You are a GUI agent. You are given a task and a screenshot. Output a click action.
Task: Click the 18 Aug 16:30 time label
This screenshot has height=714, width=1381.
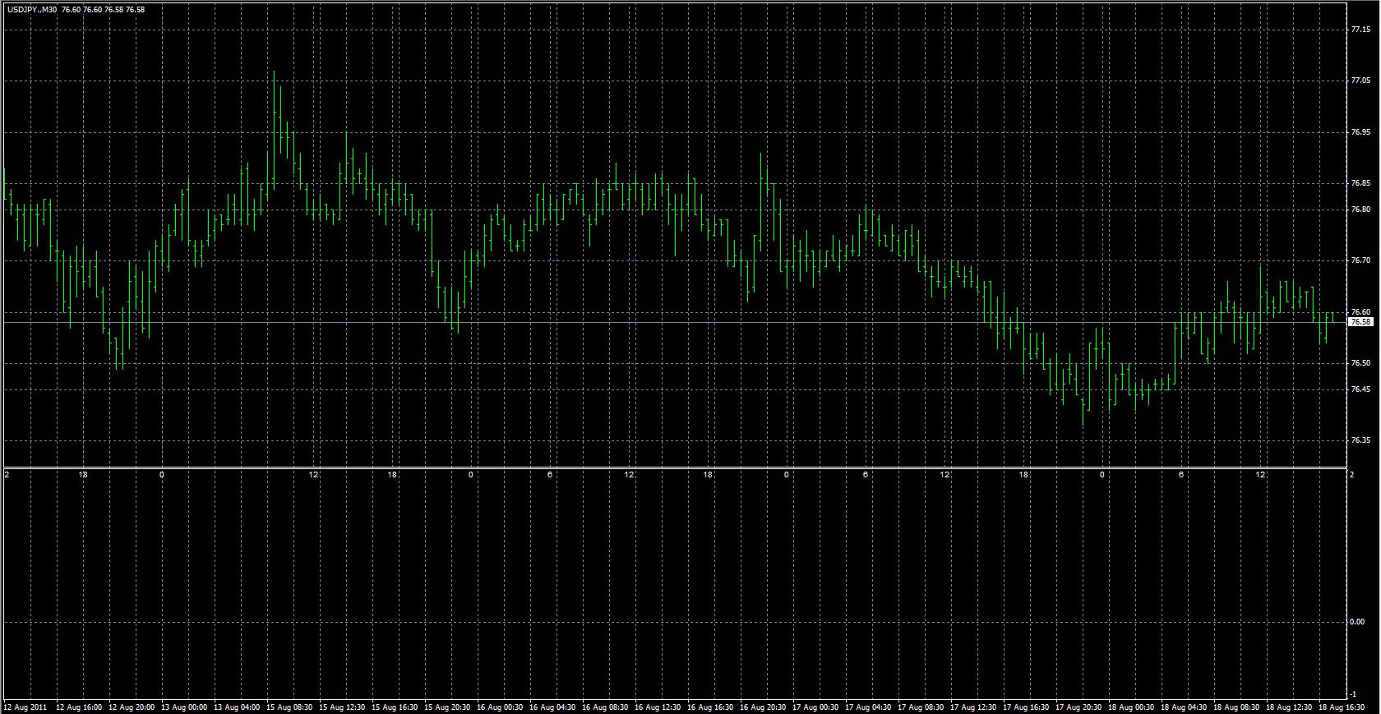click(1342, 707)
